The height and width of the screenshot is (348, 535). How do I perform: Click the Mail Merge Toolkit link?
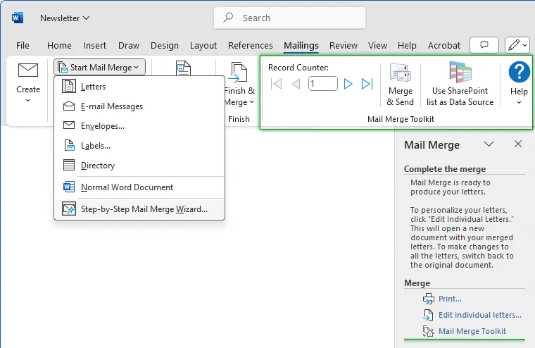[472, 331]
